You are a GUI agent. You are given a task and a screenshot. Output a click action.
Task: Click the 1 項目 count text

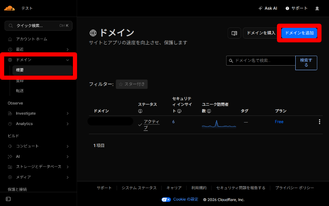click(x=99, y=145)
